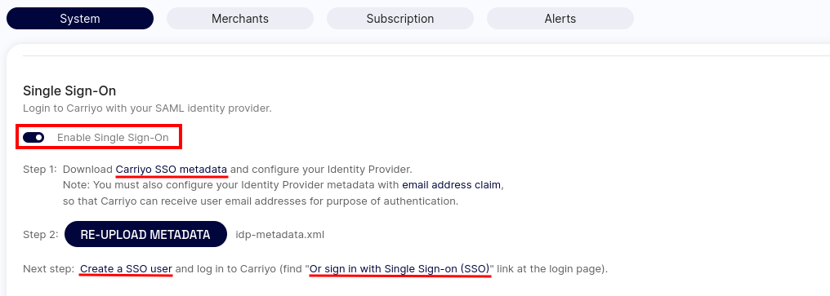Click the line about receiving user email addresses
This screenshot has width=830, height=296.
click(x=261, y=201)
